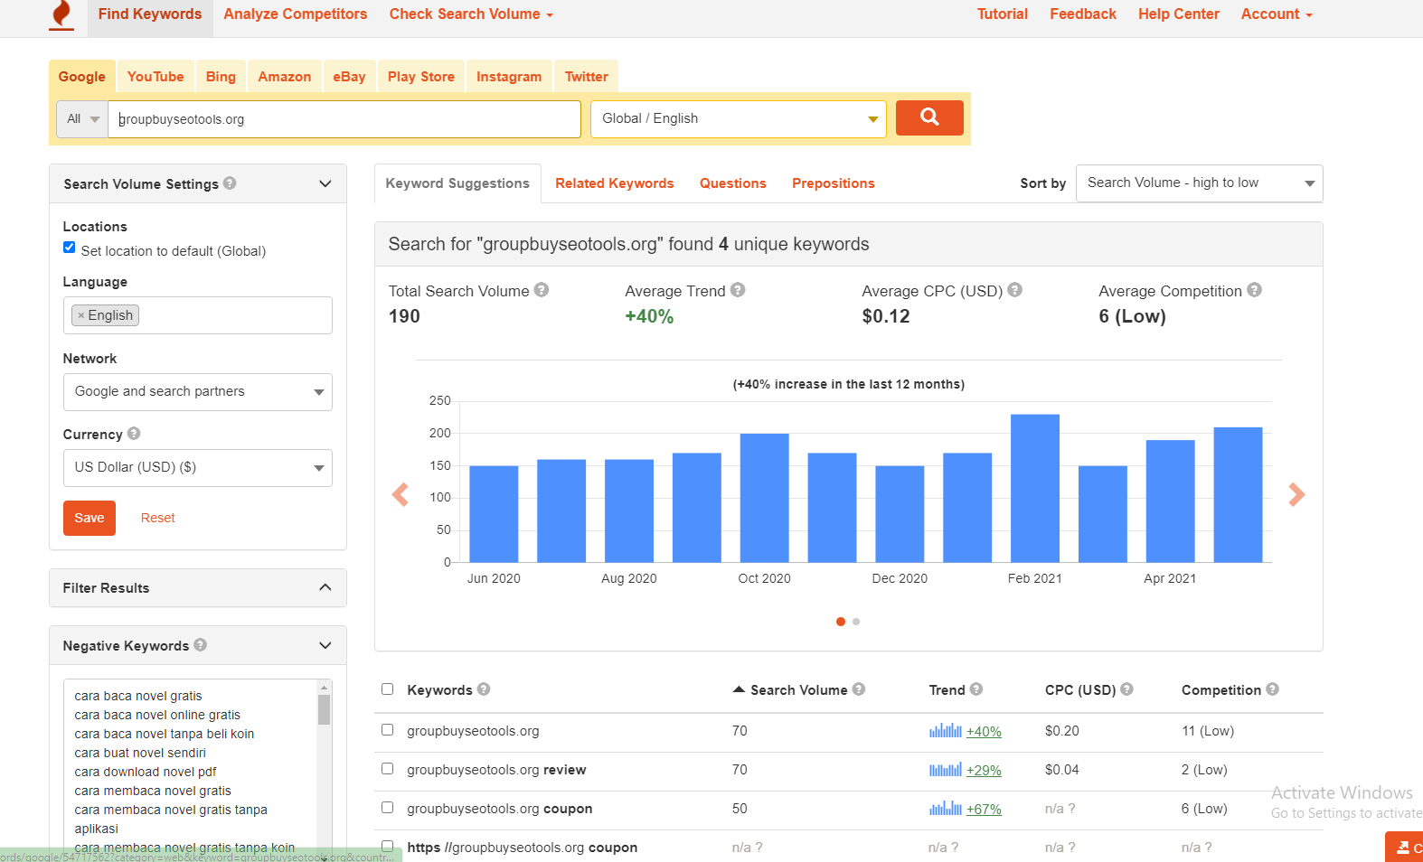Open help icon next to Trend column
Screen dimensions: 1423x862
pos(976,689)
